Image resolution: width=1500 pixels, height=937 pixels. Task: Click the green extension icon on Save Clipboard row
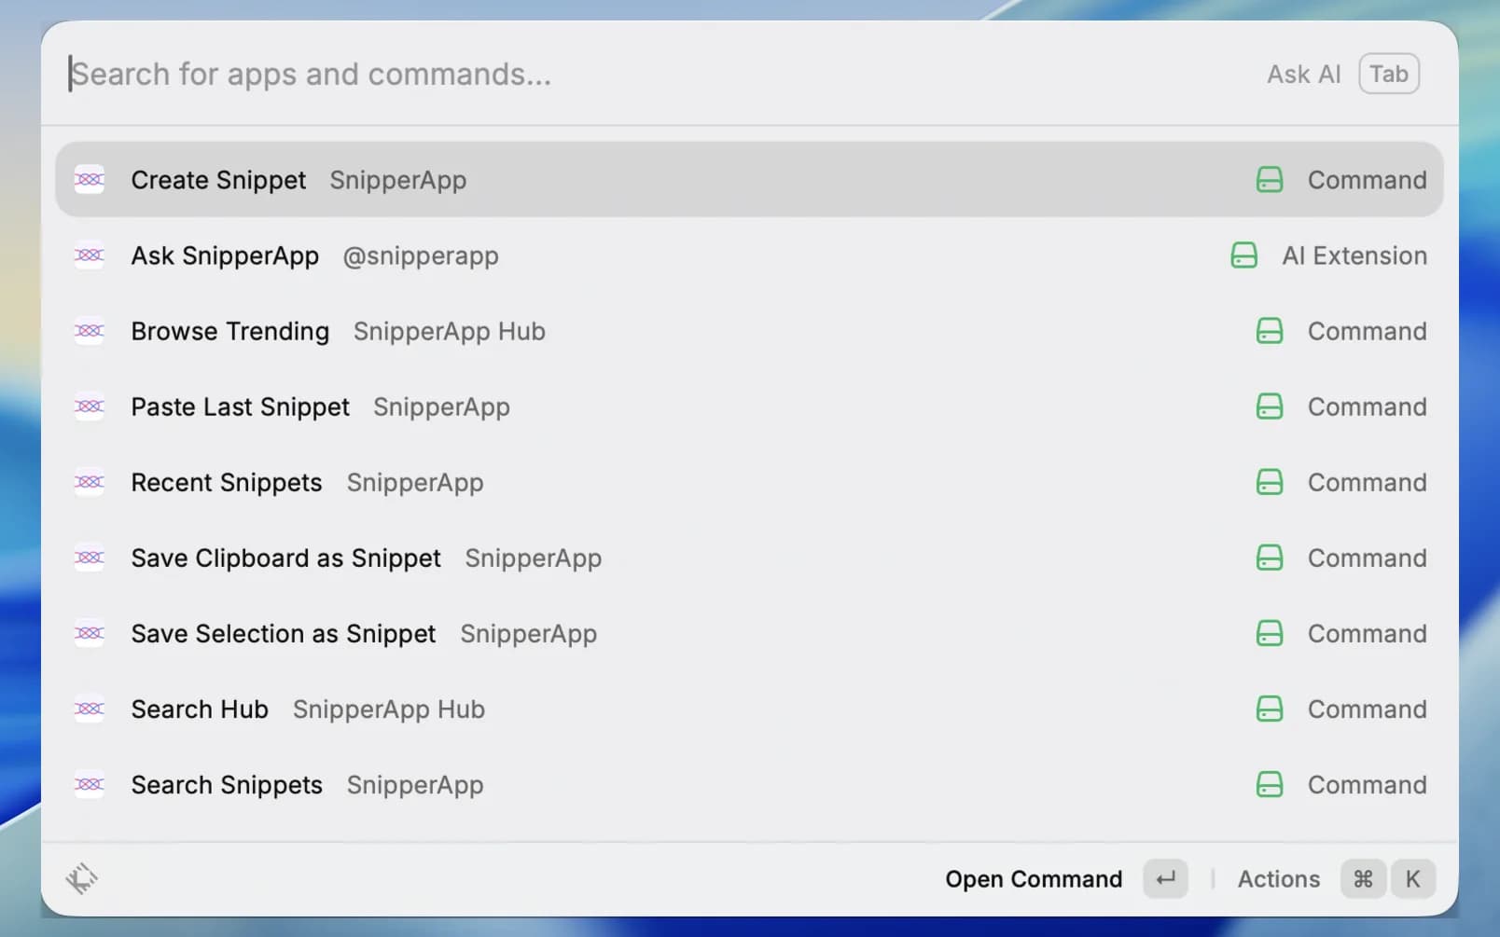(x=1270, y=558)
